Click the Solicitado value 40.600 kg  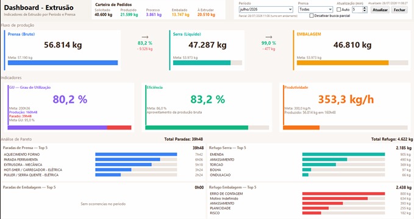pyautogui.click(x=103, y=15)
